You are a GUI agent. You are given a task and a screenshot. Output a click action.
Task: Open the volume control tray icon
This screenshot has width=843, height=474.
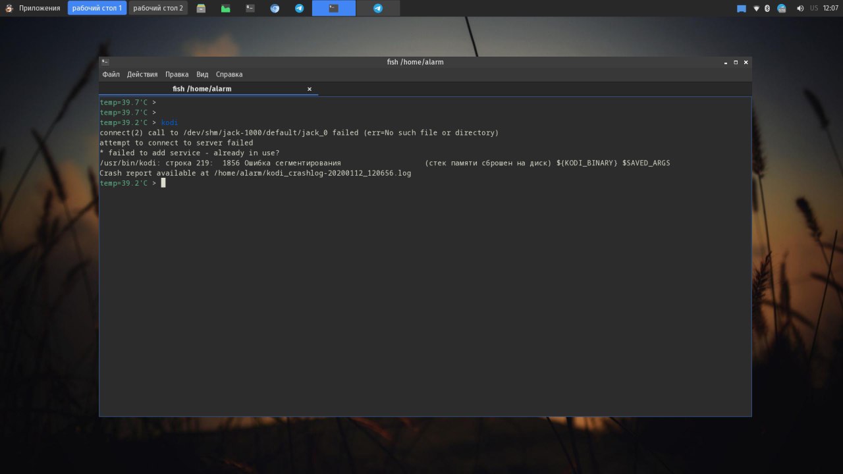pos(800,9)
